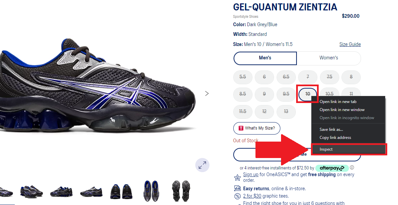Click the afterpay logo badge
This screenshot has height=205, width=398.
click(x=332, y=168)
